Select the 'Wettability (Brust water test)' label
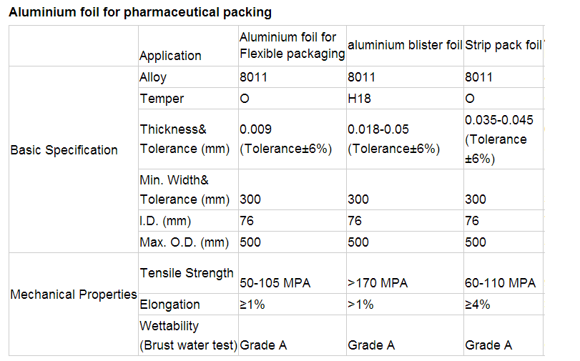The width and height of the screenshot is (580, 361). coord(188,335)
